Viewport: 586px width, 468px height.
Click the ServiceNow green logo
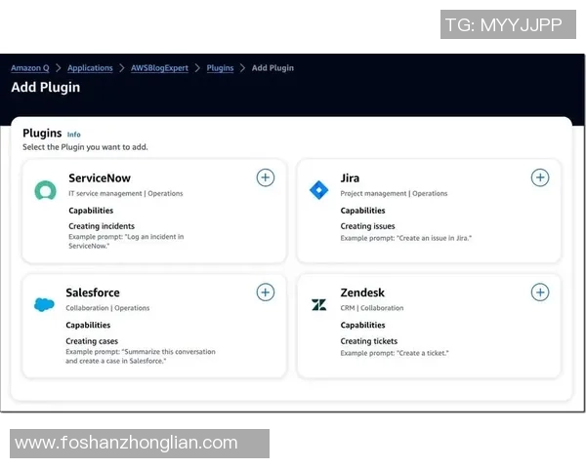[45, 191]
